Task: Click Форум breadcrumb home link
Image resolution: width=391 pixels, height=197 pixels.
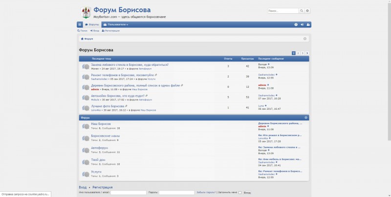Action: click(87, 39)
